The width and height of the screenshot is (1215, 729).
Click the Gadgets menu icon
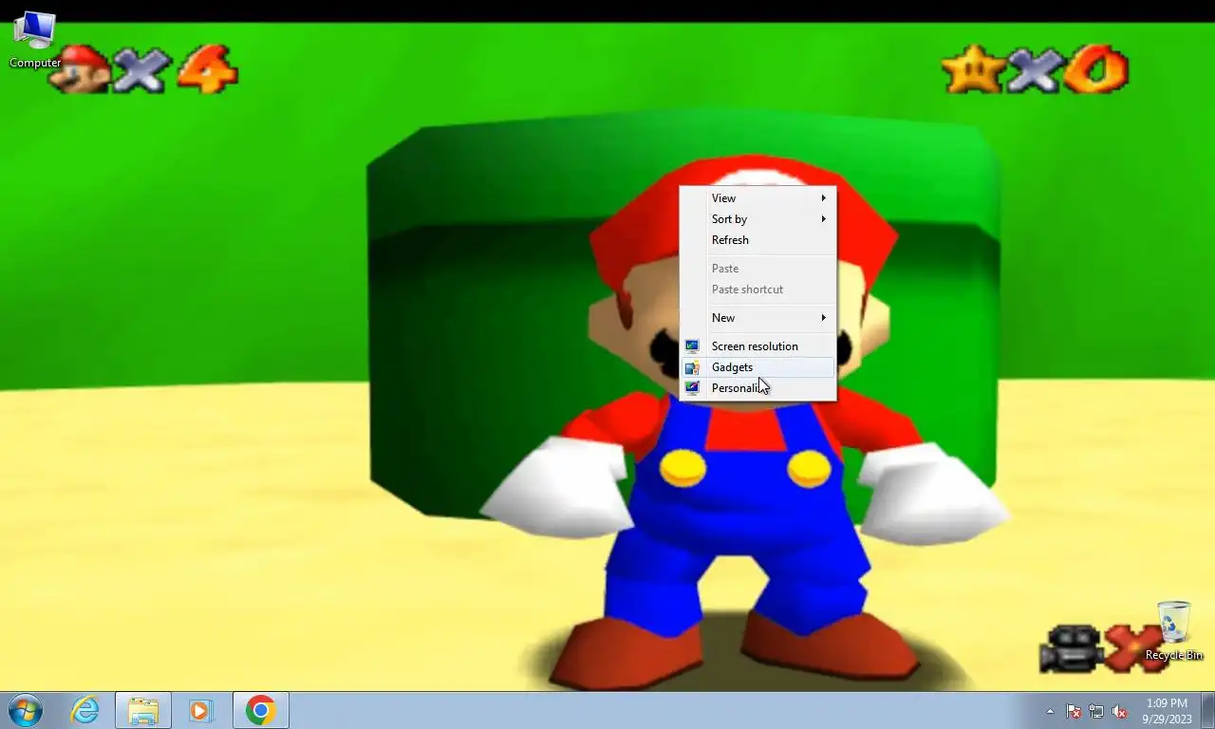pyautogui.click(x=692, y=367)
